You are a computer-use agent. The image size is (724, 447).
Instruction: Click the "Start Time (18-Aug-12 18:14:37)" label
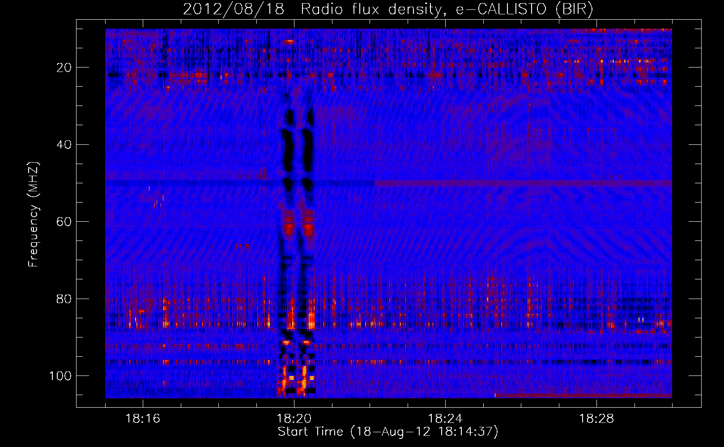click(388, 432)
